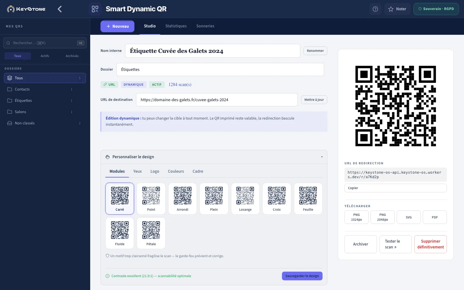Click Tester le scan
Screen dimensions: 464x290
pos(395,244)
